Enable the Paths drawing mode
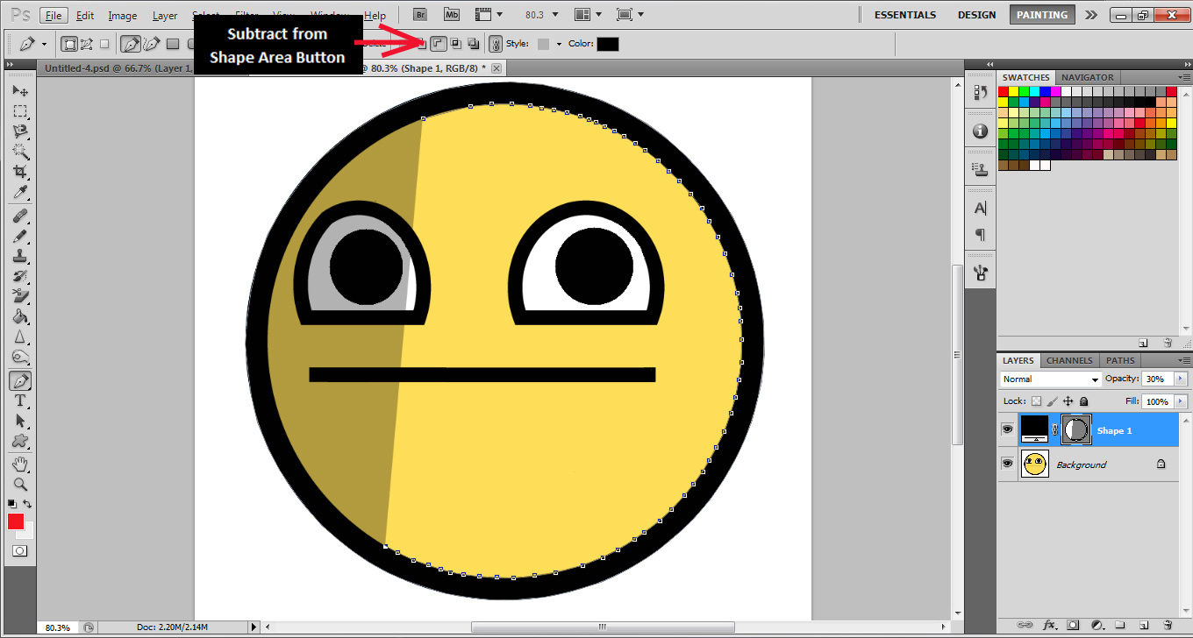The image size is (1193, 638). [87, 44]
